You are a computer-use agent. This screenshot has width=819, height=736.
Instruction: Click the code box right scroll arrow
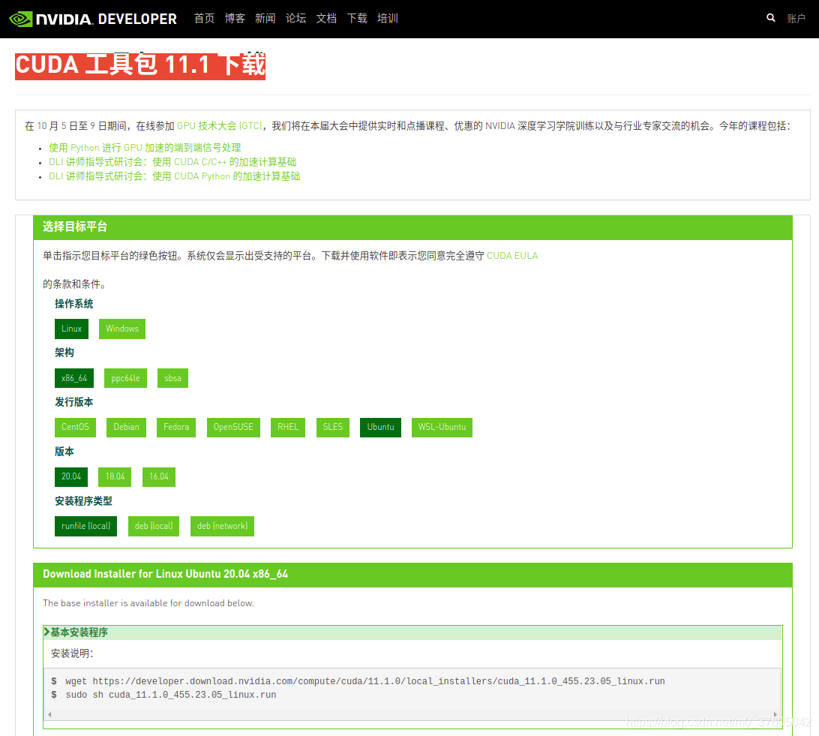(x=775, y=714)
